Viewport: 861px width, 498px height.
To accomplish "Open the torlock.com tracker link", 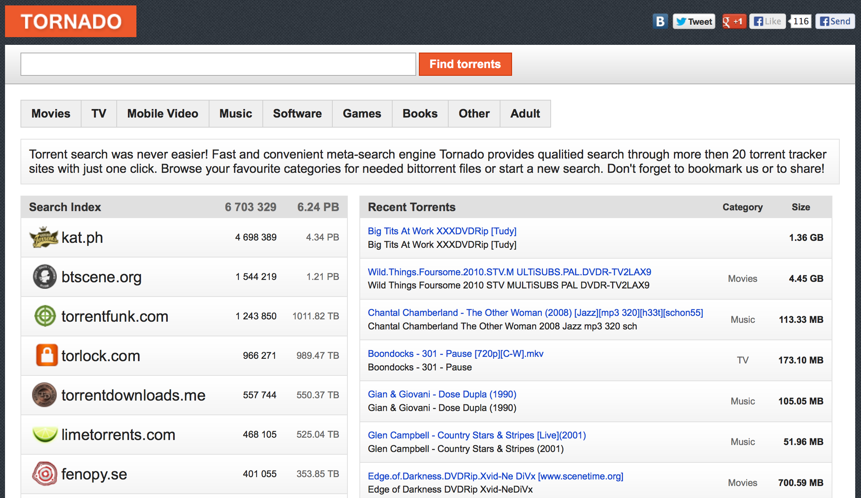I will coord(101,356).
